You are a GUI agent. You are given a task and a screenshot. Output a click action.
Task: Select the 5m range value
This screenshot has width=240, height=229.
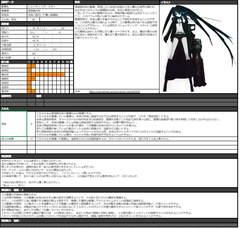(57, 49)
